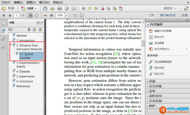Send file by email envelope icon

pos(74,8)
